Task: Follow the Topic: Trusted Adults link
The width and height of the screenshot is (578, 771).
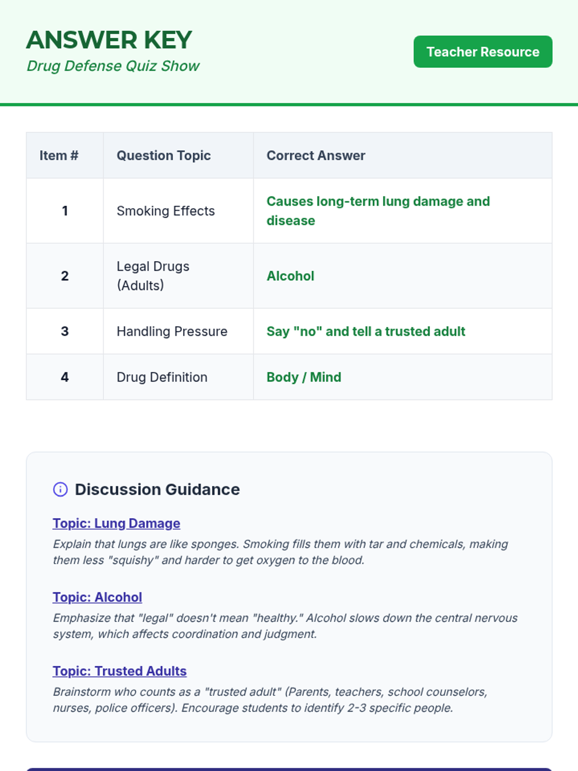Action: [119, 671]
